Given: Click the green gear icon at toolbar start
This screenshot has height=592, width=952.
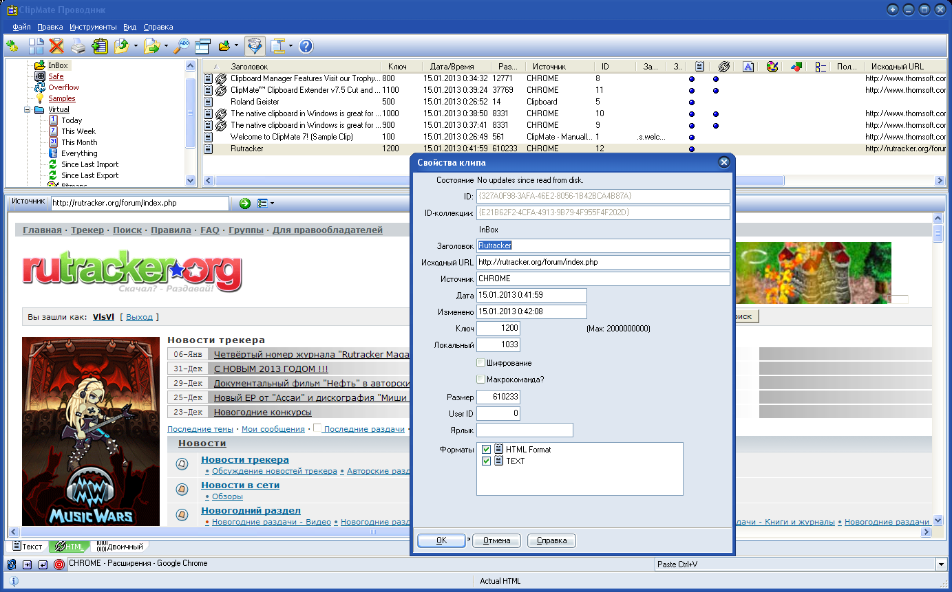Looking at the screenshot, I should pyautogui.click(x=12, y=46).
